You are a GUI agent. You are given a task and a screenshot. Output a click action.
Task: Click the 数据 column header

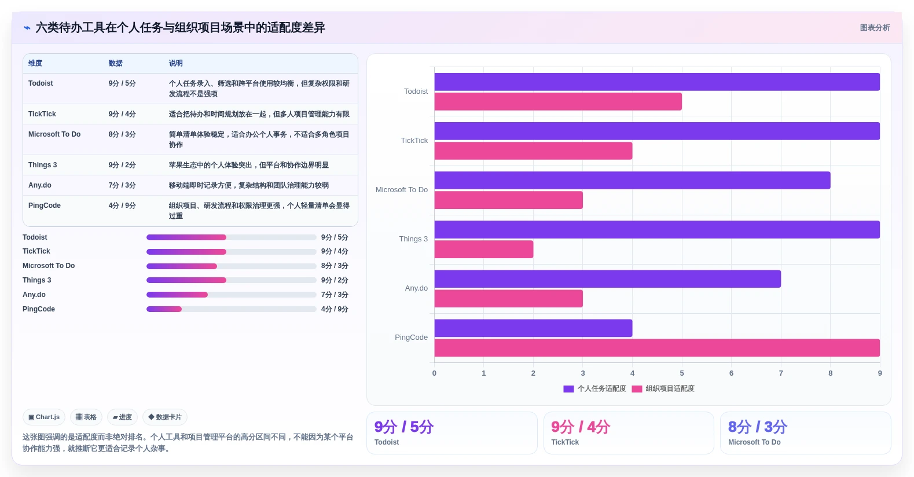tap(116, 63)
